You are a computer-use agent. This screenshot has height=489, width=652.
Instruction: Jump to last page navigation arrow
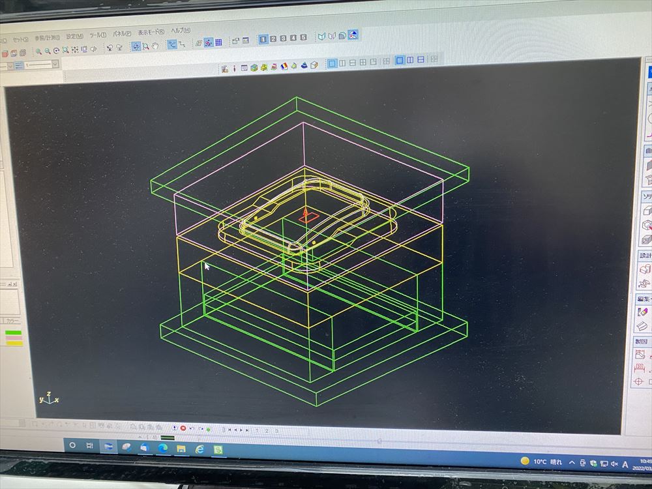(x=247, y=430)
